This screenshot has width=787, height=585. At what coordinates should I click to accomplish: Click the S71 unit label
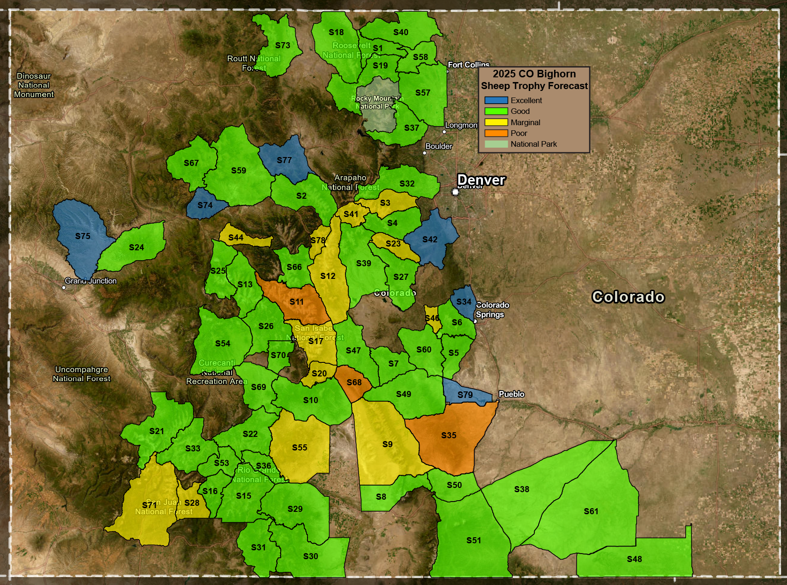click(x=149, y=505)
